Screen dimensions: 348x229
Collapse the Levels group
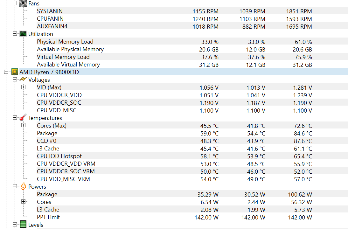tap(15, 225)
